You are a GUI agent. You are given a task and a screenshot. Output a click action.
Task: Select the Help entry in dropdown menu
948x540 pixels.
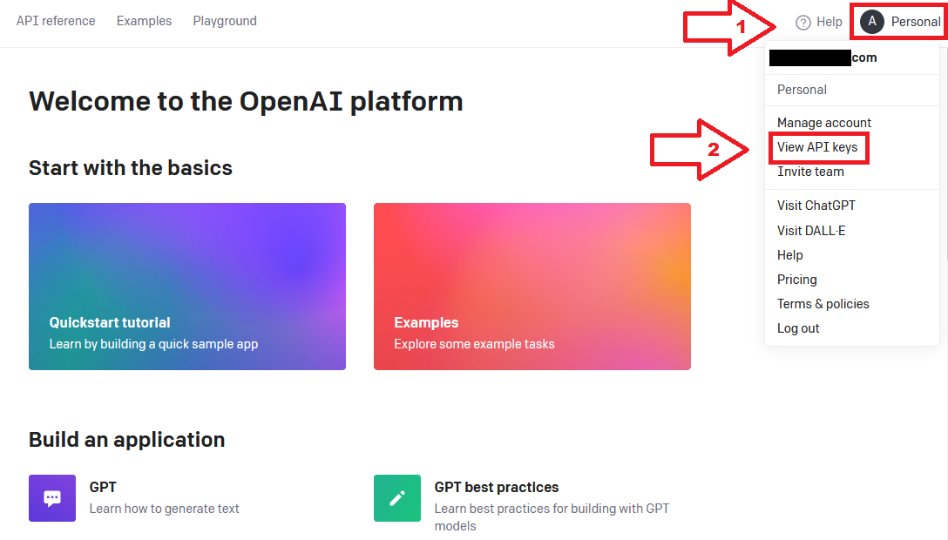click(x=789, y=255)
